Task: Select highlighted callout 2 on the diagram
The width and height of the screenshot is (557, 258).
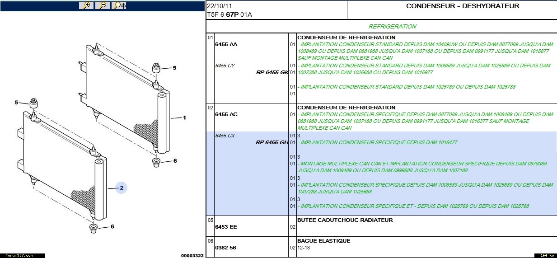Action: 122,188
